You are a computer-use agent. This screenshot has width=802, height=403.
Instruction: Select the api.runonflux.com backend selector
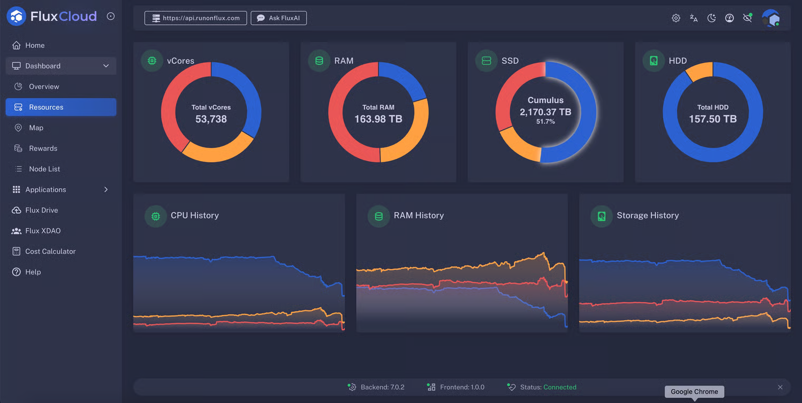tap(196, 18)
